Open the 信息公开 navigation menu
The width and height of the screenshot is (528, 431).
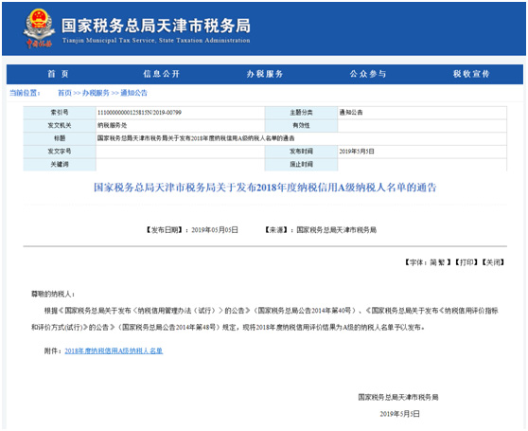[161, 74]
